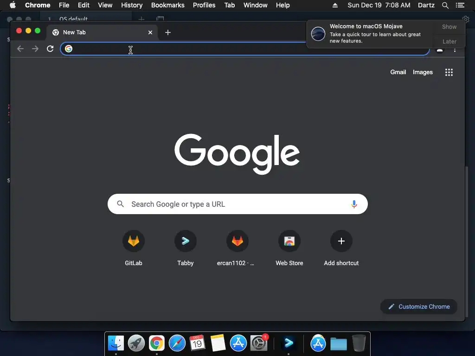Open Safari from the Dock
475x356 pixels.
(x=177, y=343)
